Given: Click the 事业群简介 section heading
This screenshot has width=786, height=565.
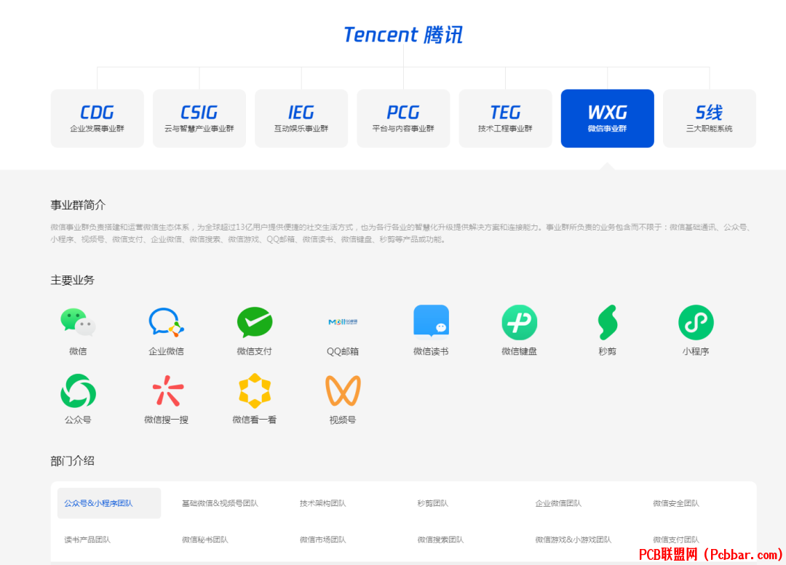Looking at the screenshot, I should pyautogui.click(x=78, y=205).
